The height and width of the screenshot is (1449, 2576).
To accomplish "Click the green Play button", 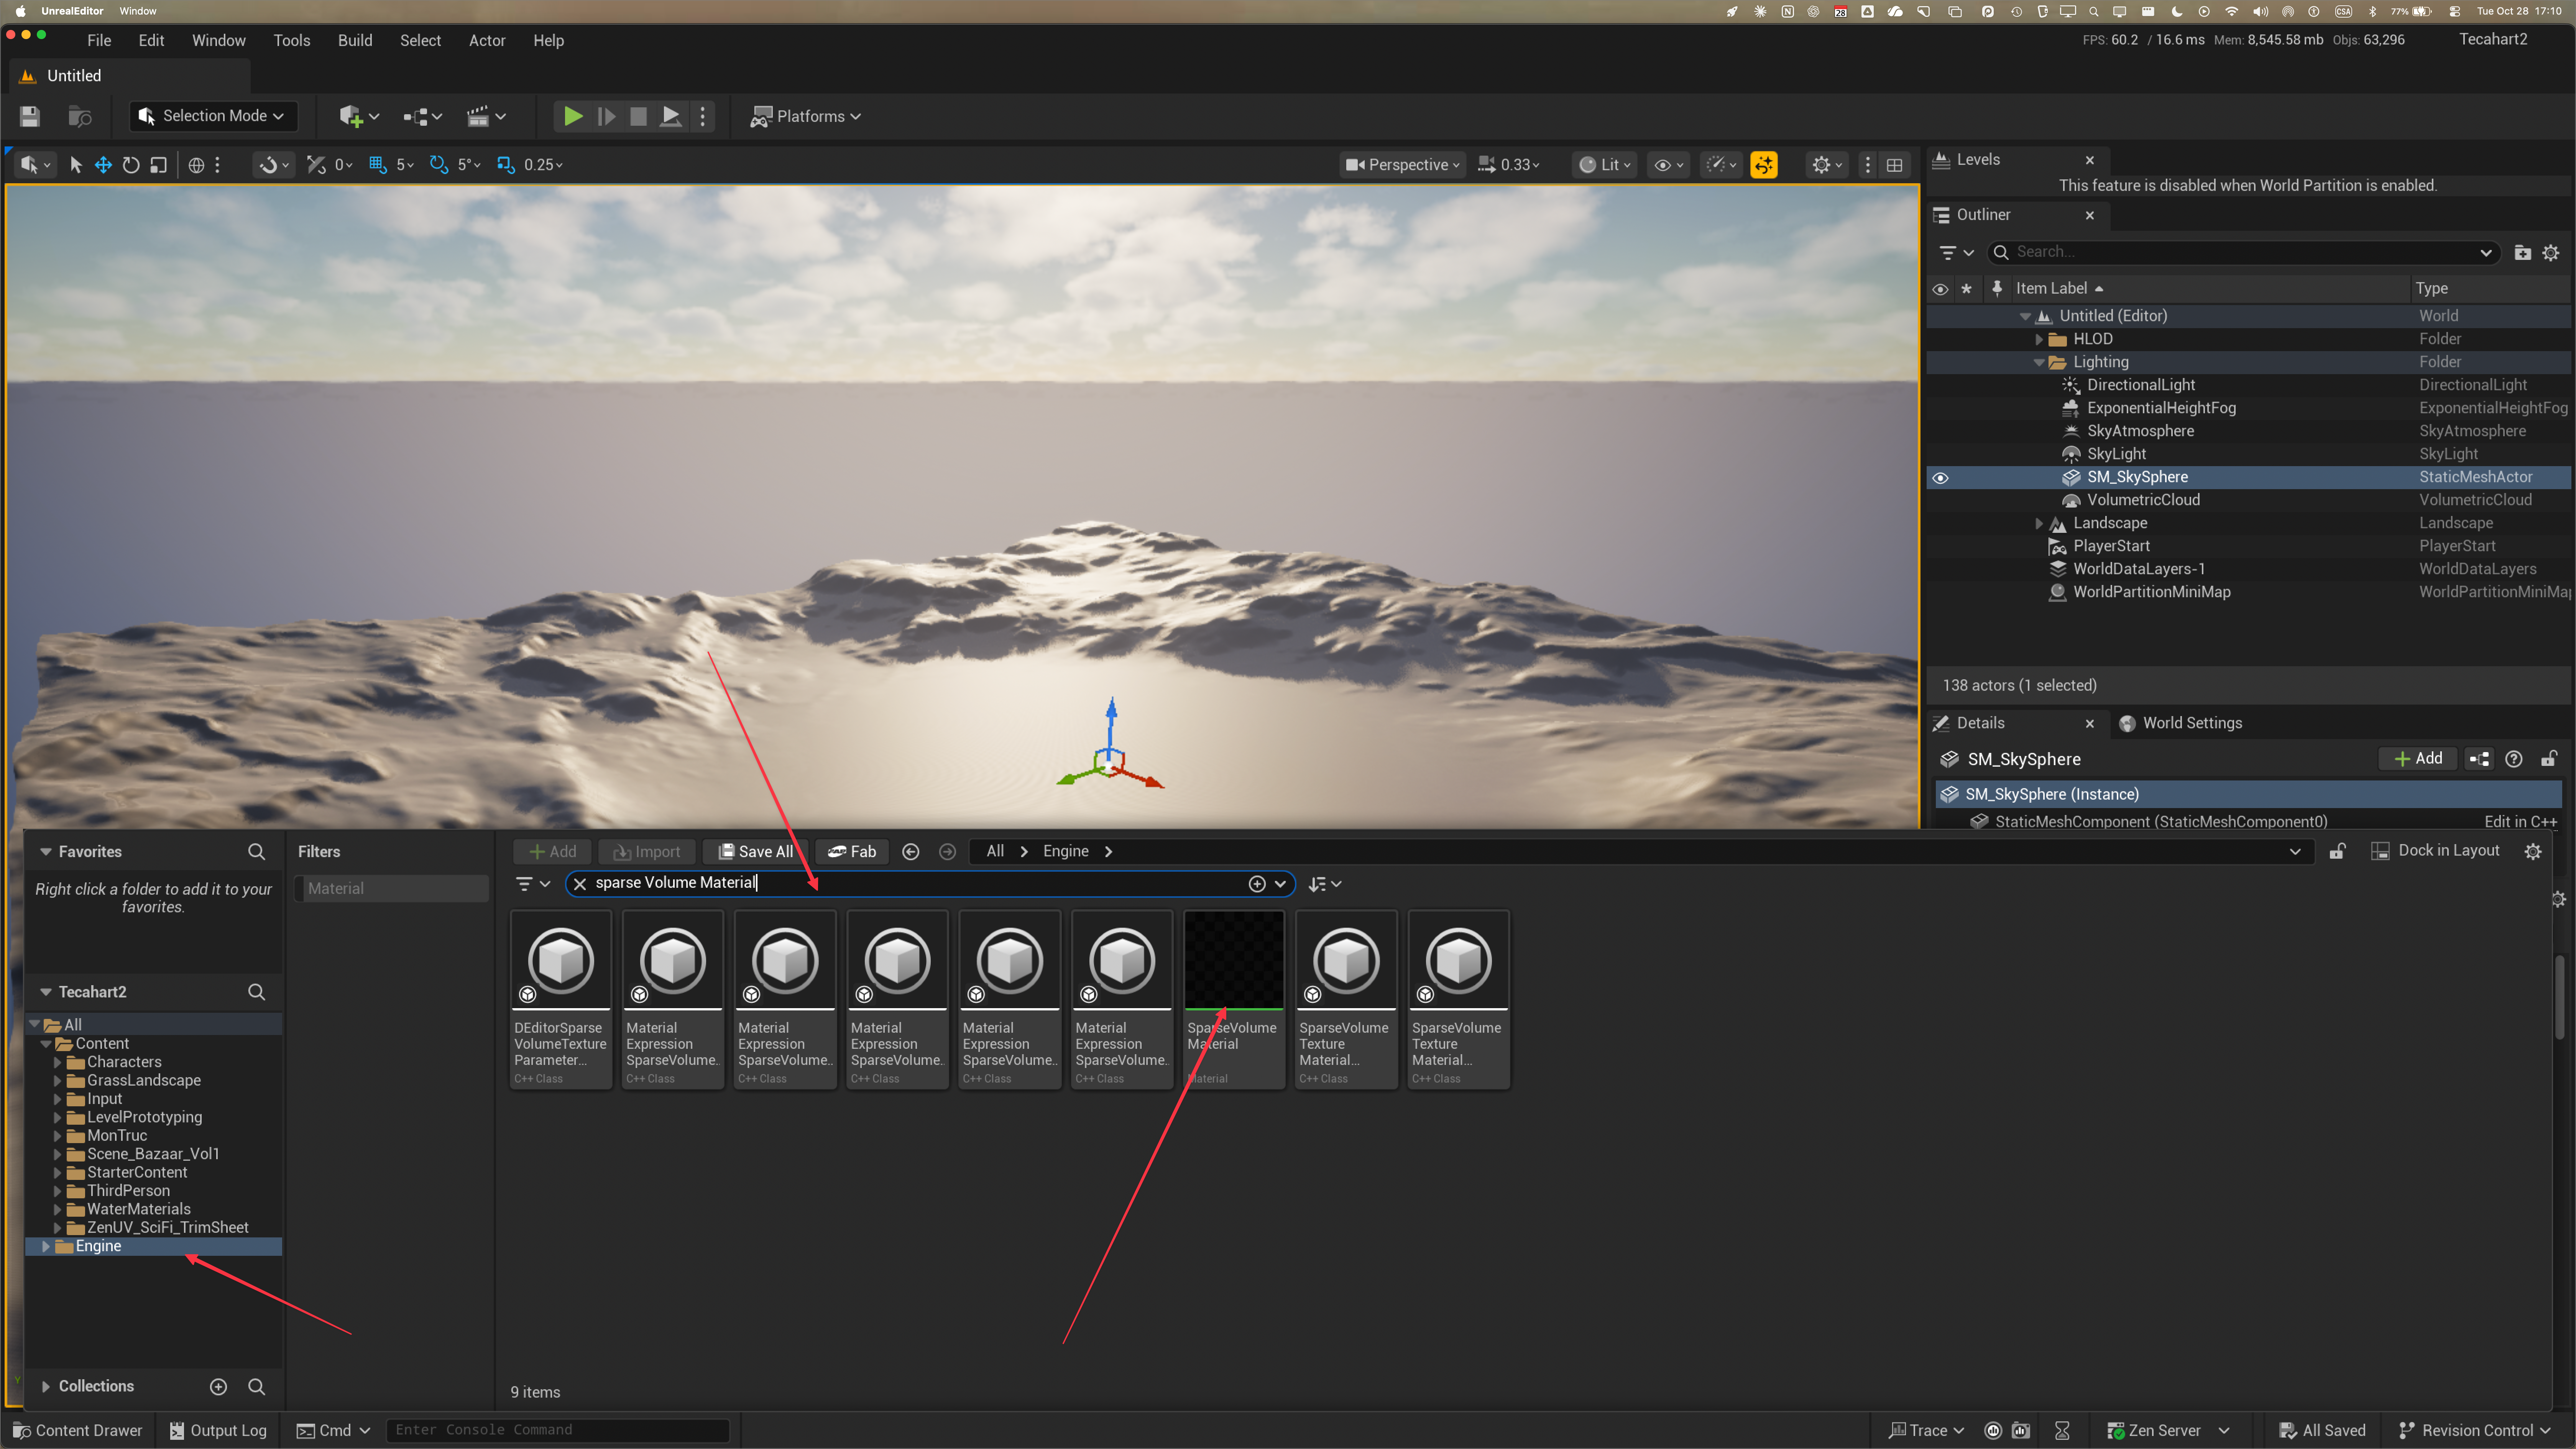I will pyautogui.click(x=573, y=116).
